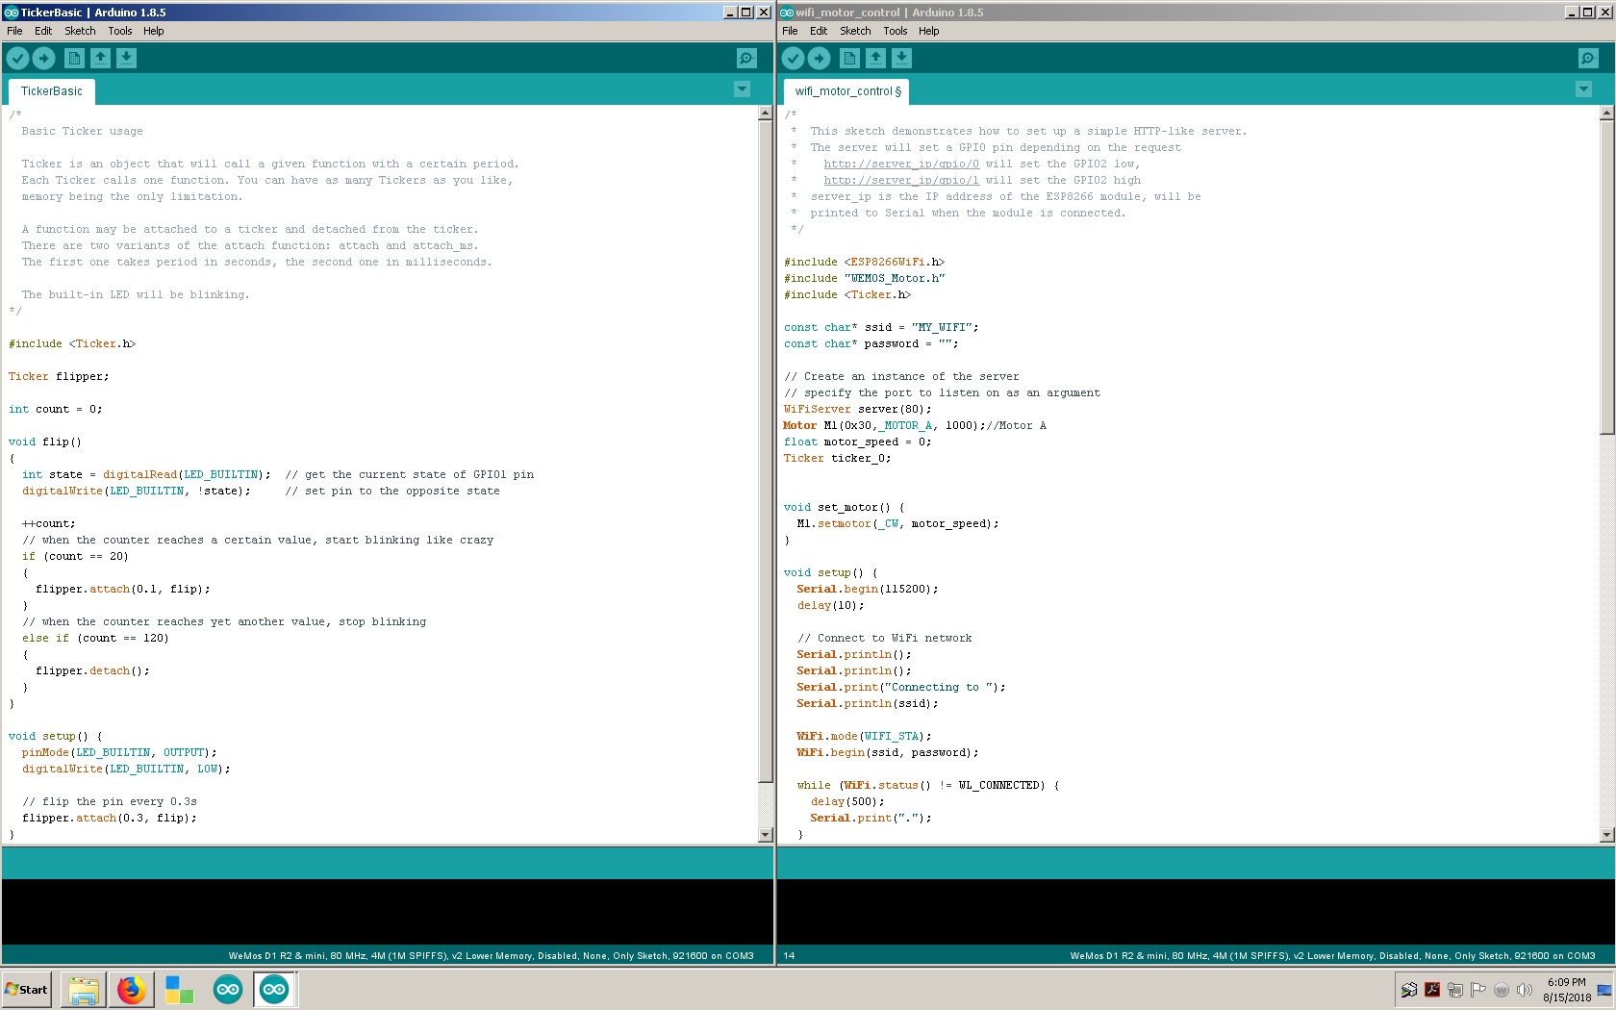Open Help menu in TickerBasic window
This screenshot has height=1010, width=1616.
click(x=154, y=31)
